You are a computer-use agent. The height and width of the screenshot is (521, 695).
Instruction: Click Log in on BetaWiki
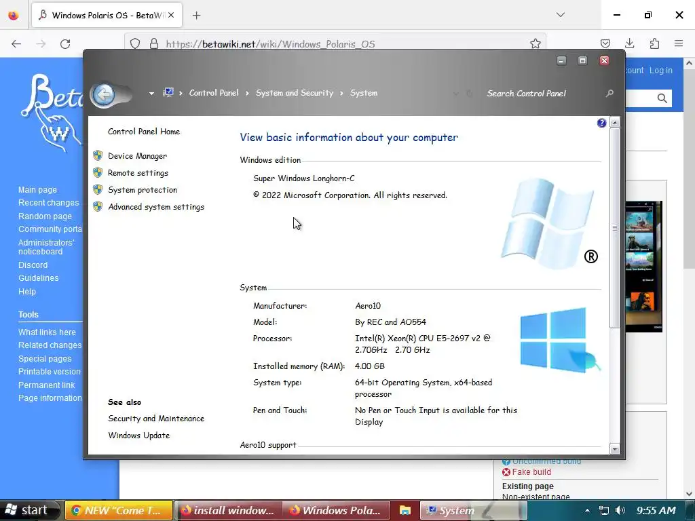(x=661, y=71)
